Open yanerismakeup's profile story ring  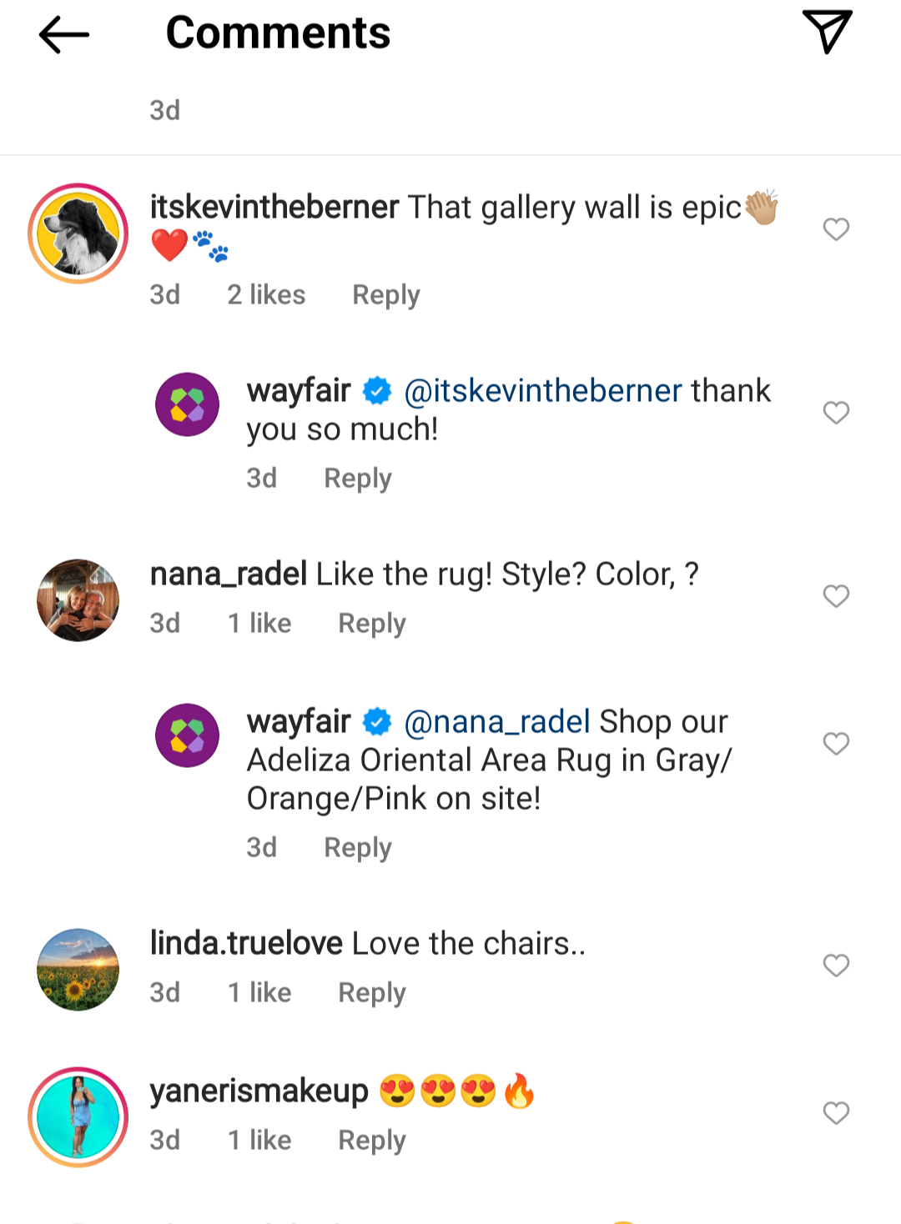coord(78,1117)
